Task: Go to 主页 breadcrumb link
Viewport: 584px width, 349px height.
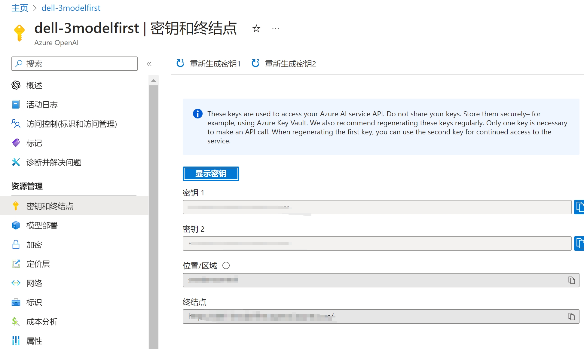Action: [x=20, y=8]
